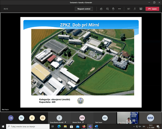The image size is (162, 129).
Task: Show hidden system tray icons
Action: pos(134,126)
